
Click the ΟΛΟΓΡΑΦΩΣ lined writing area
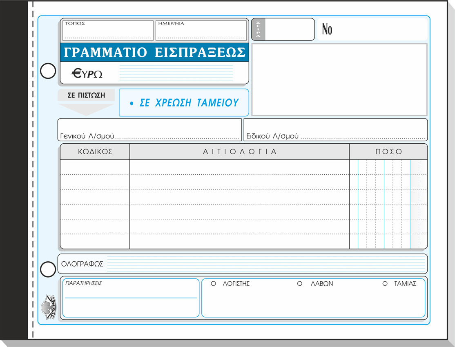pyautogui.click(x=265, y=264)
